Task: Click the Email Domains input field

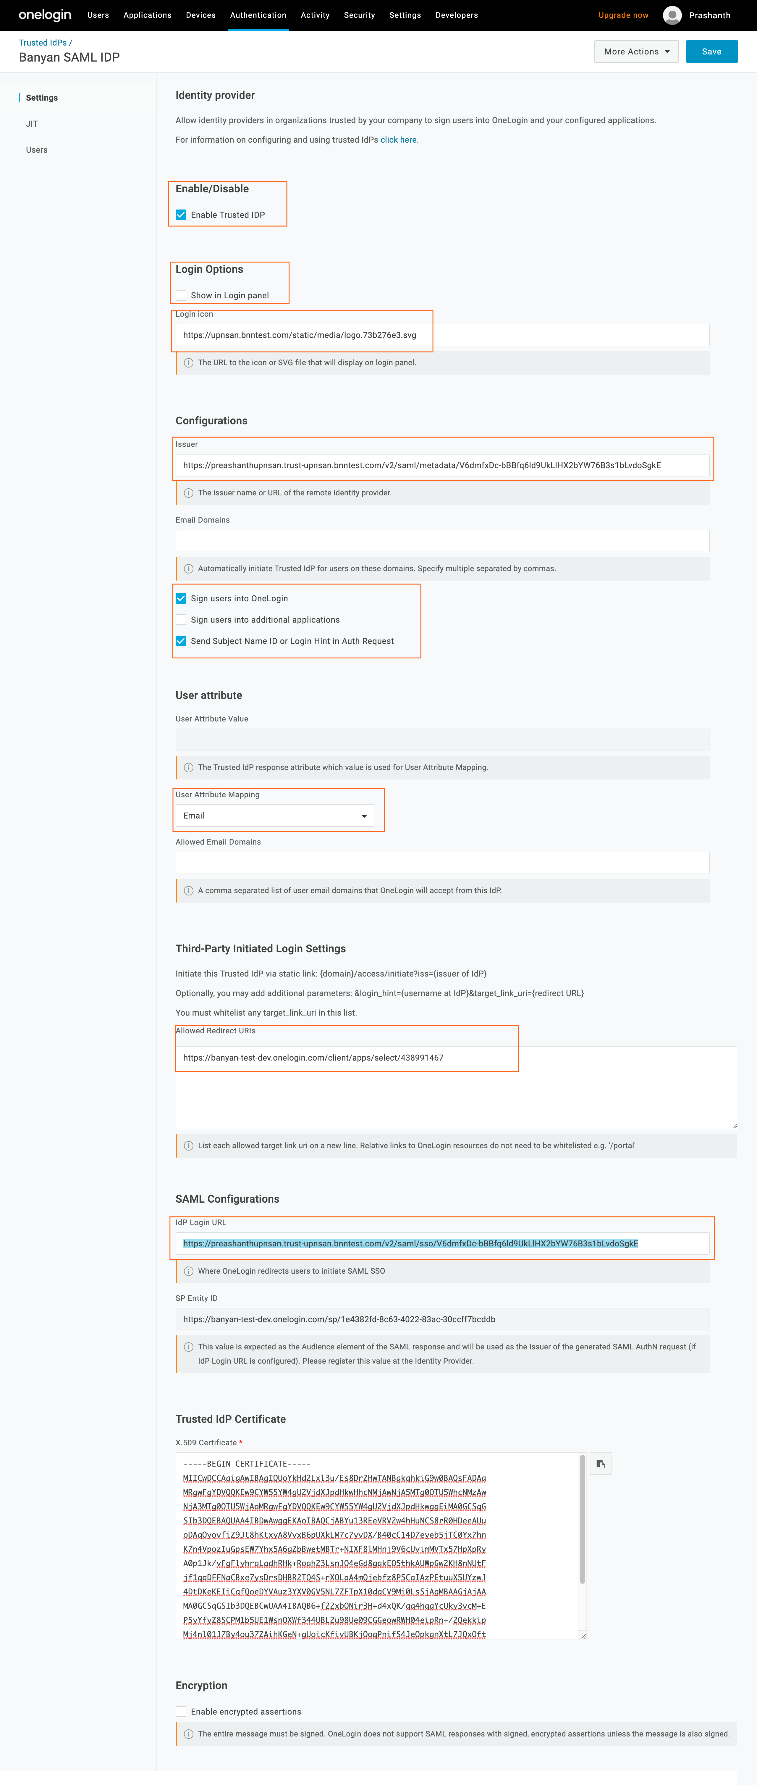Action: tap(442, 541)
